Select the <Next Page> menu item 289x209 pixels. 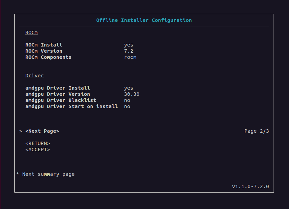pos(42,131)
